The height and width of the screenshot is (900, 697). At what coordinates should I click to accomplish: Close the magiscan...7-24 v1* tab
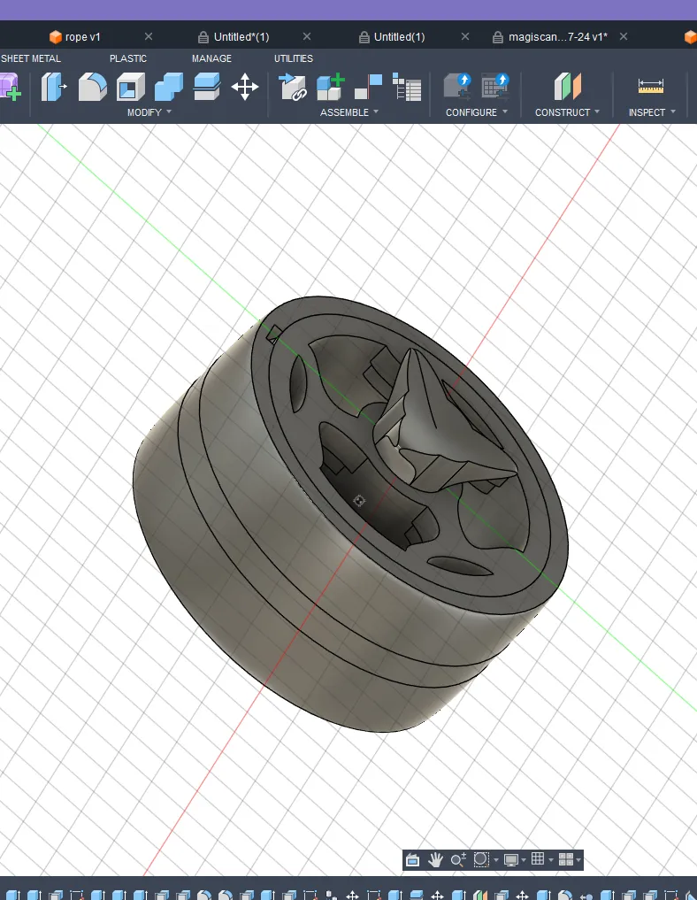624,36
